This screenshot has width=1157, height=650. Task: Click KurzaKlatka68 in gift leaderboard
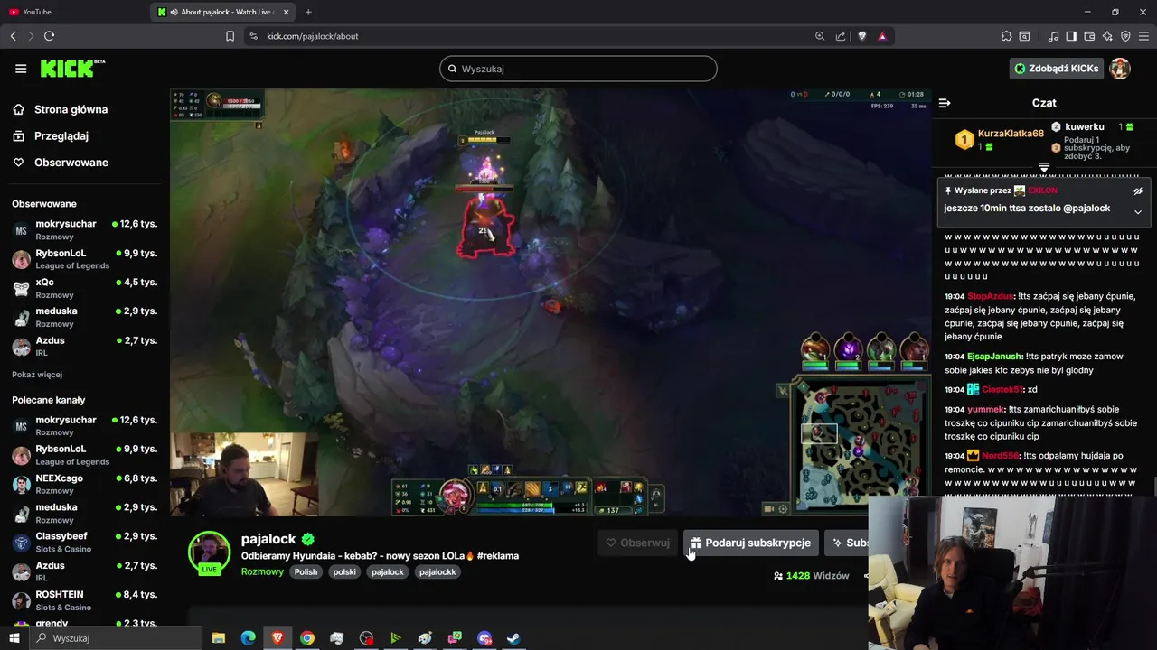pyautogui.click(x=1011, y=134)
